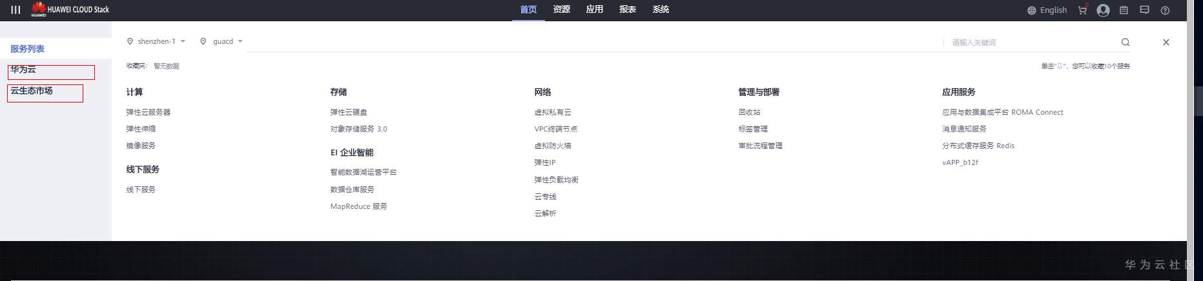Open the user account avatar icon
The height and width of the screenshot is (281, 1203).
point(1103,10)
